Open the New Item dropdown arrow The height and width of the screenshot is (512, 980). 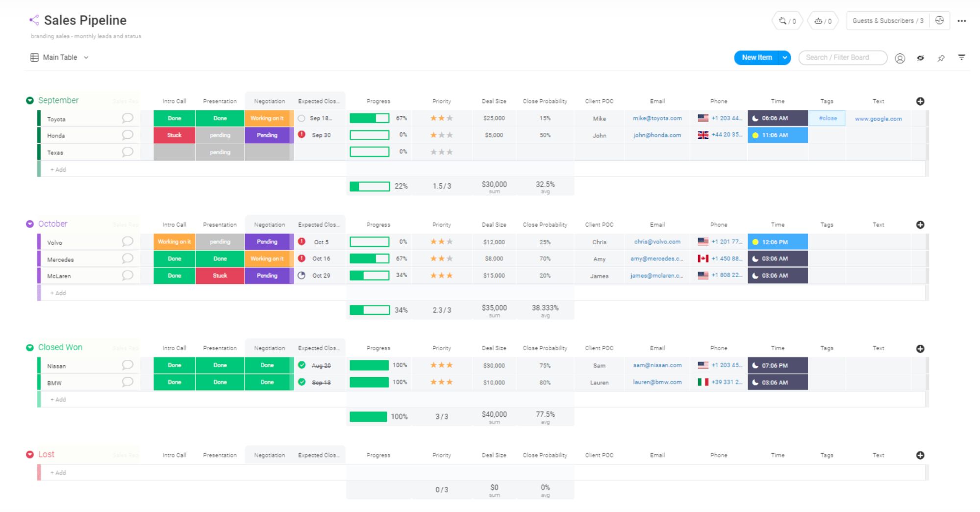click(x=784, y=57)
